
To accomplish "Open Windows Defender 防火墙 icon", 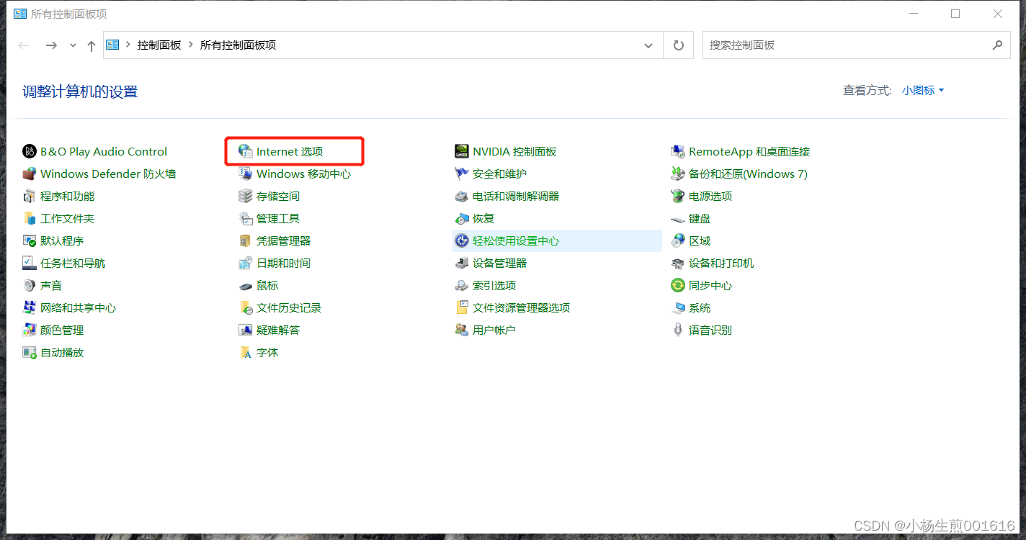I will click(x=30, y=174).
